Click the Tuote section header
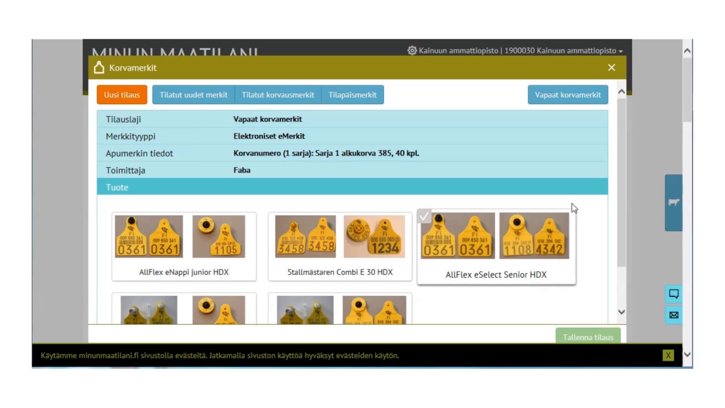Viewport: 725px width, 408px height. click(x=352, y=187)
